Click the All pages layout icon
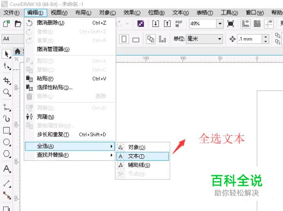 pos(151,39)
